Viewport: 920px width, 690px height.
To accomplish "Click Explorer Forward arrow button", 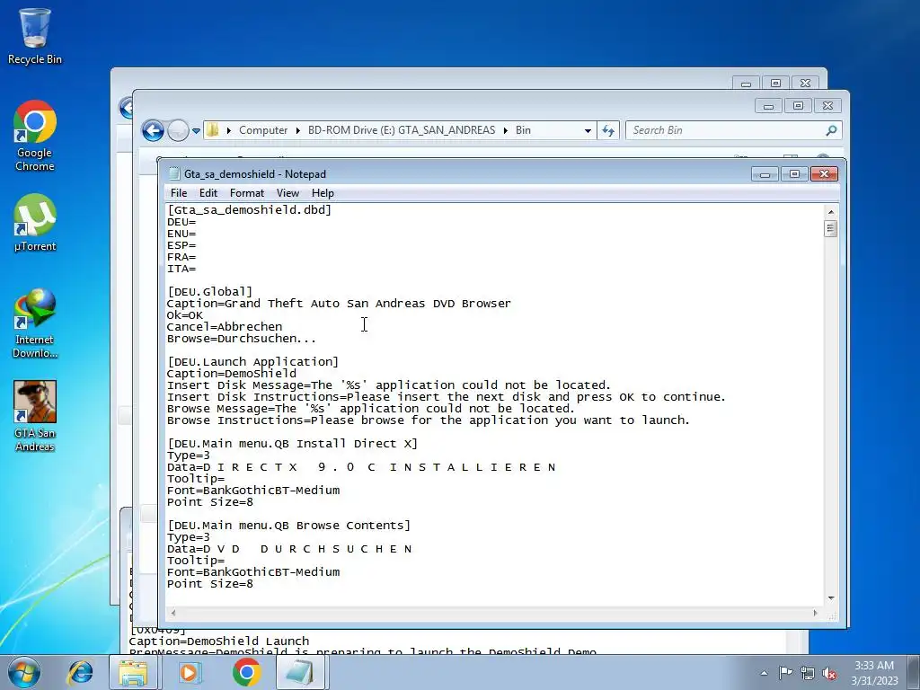I will click(x=178, y=130).
